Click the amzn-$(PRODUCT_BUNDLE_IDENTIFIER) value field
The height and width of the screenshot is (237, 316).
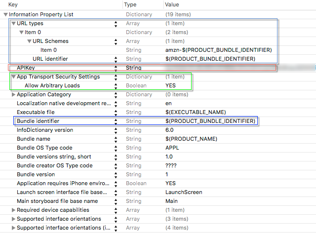(218, 50)
